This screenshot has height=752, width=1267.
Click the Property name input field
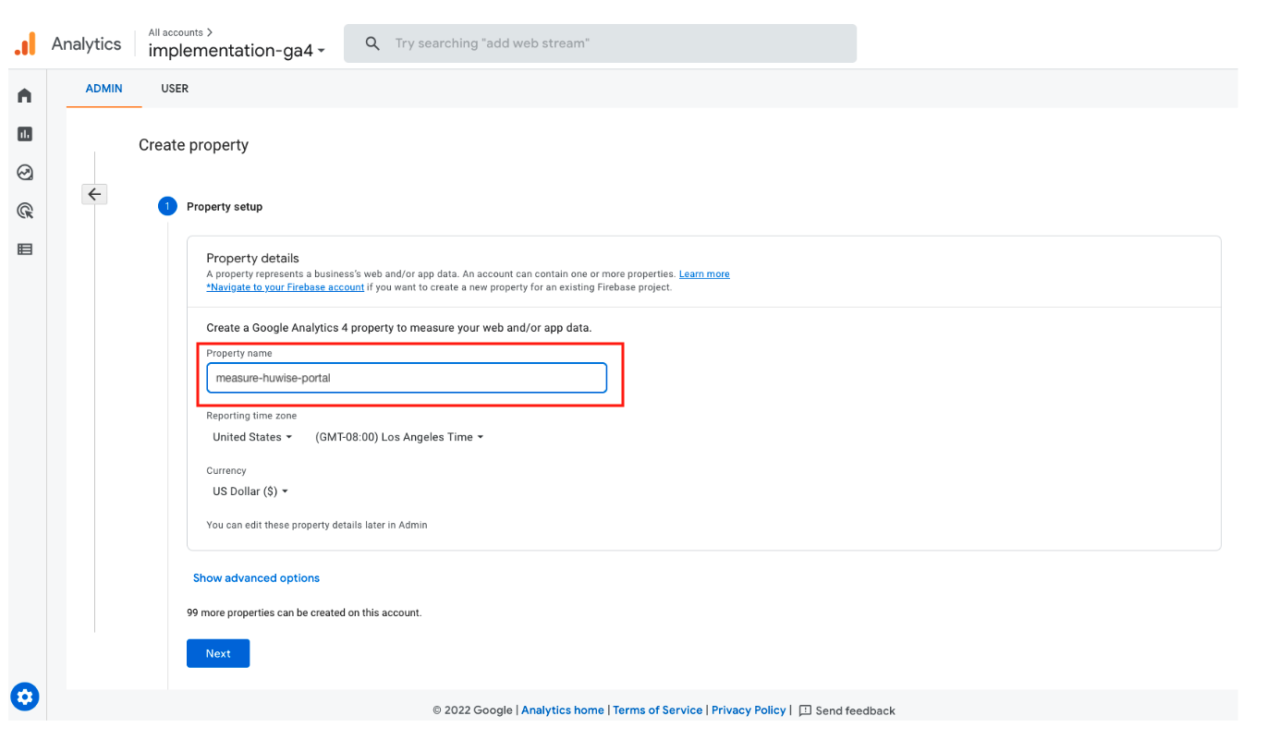tap(407, 378)
